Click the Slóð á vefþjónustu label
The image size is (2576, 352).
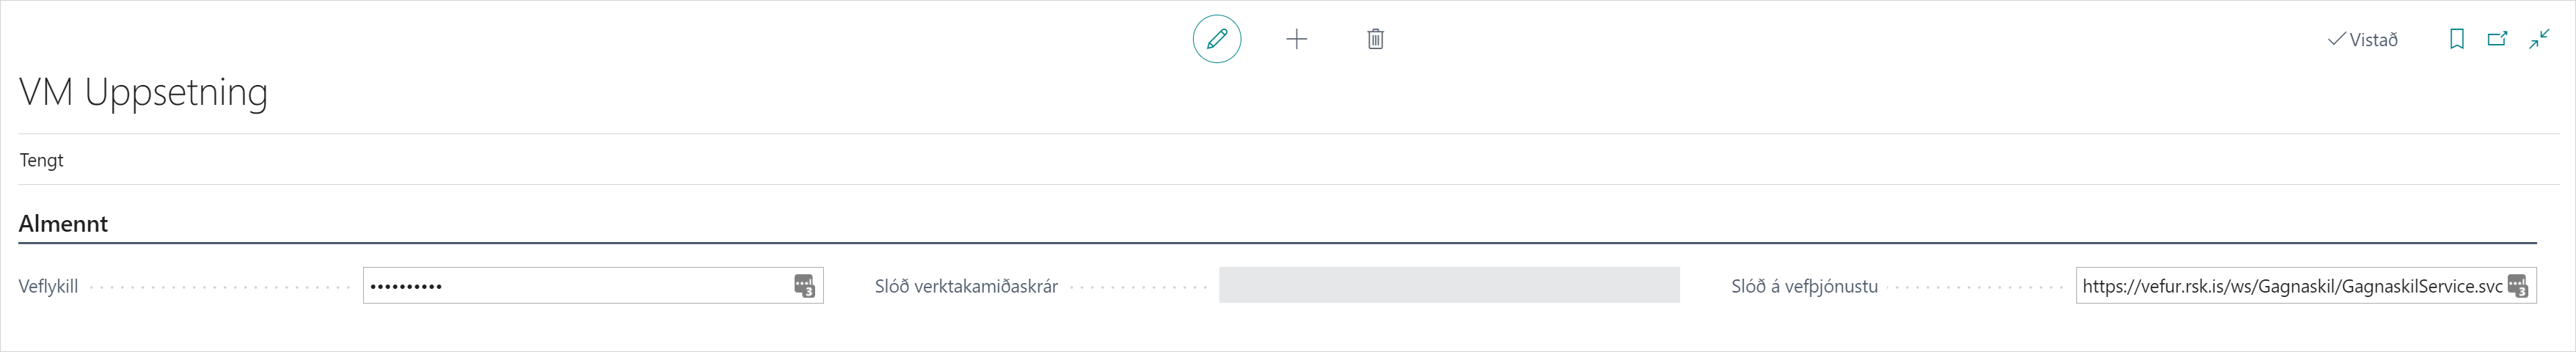coord(1804,287)
